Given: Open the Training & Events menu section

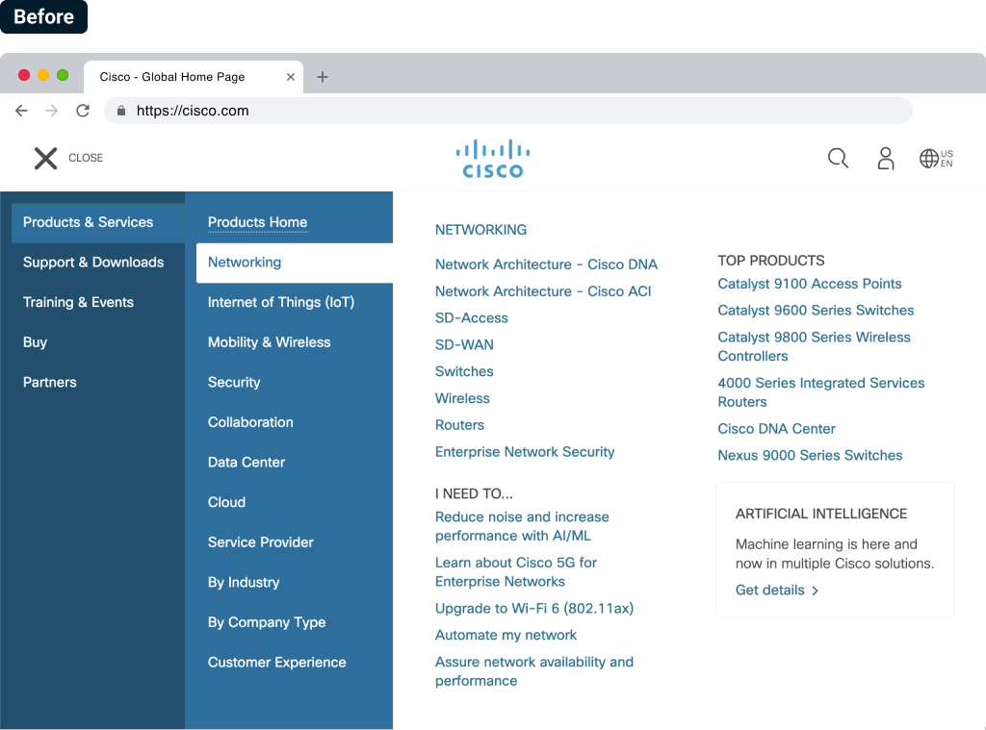Looking at the screenshot, I should (78, 302).
